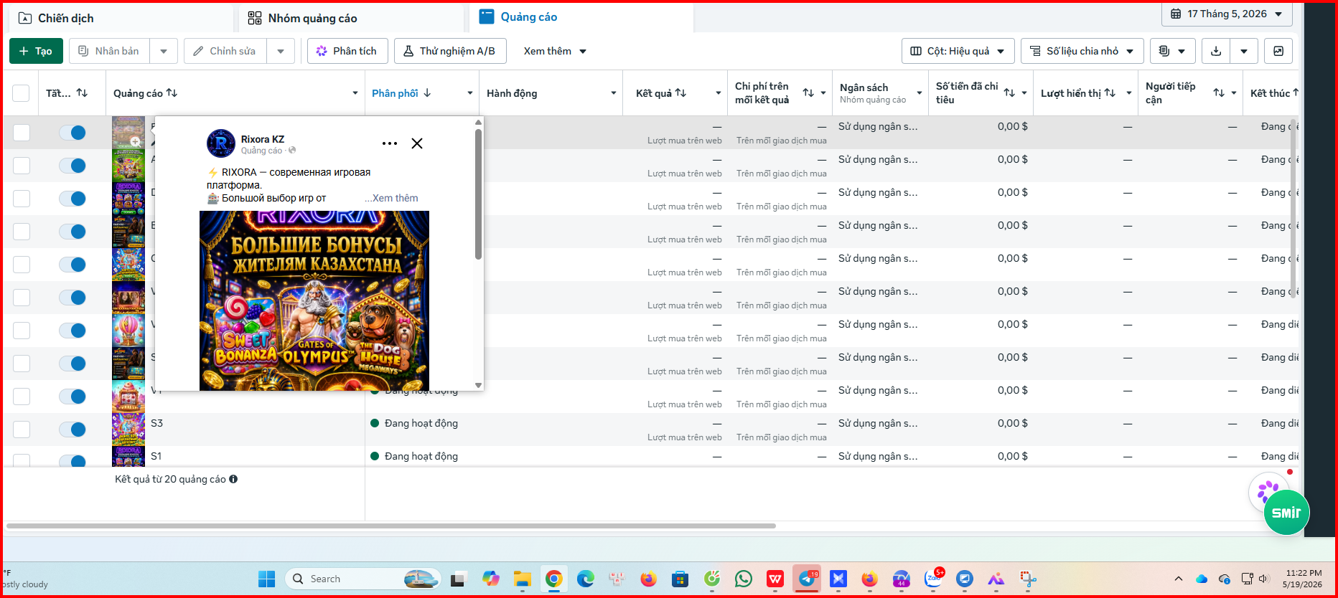This screenshot has width=1338, height=598.
Task: Open Microsoft Store from the taskbar
Action: 680,579
